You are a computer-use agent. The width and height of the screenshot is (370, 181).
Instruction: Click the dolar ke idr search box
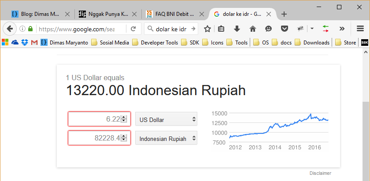point(171,29)
